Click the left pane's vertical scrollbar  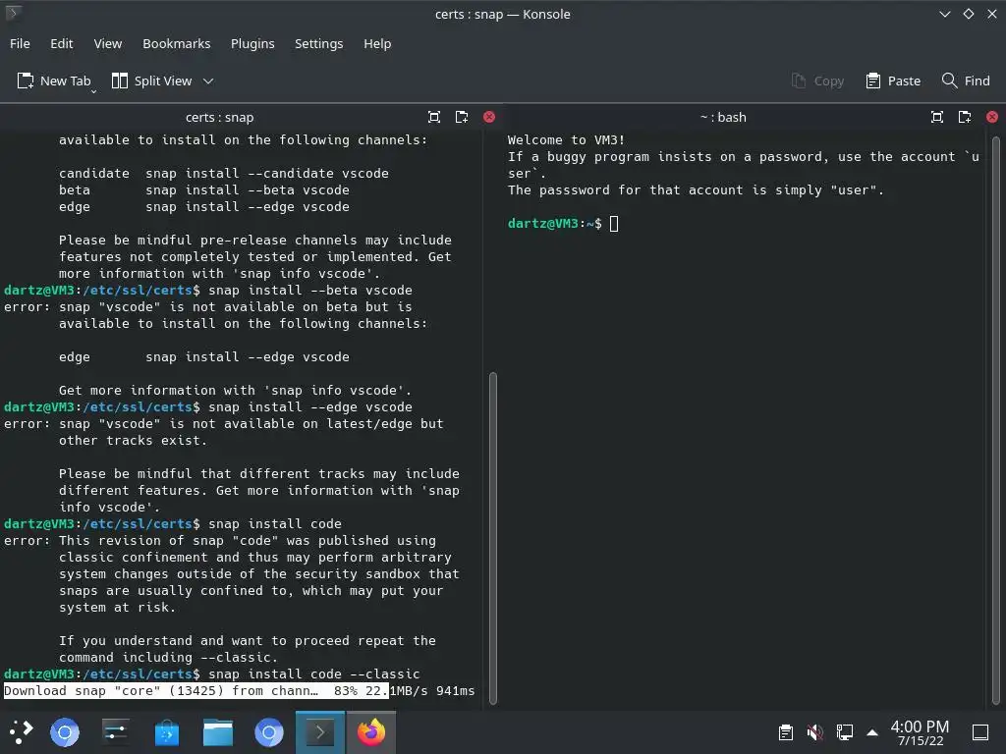[493, 539]
